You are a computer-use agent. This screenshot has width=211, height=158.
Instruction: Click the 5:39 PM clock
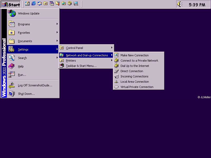point(197,5)
